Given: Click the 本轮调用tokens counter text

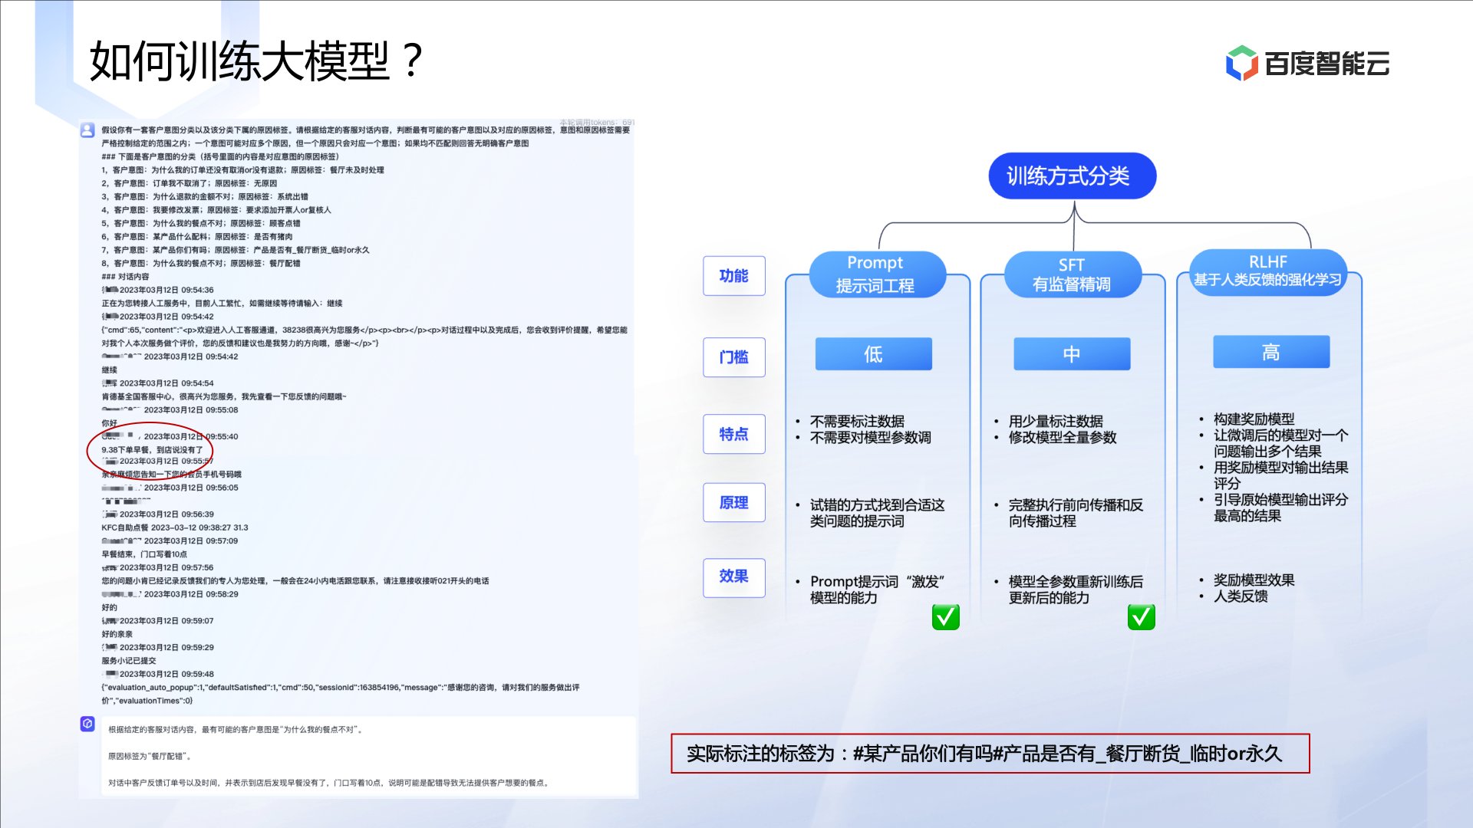Looking at the screenshot, I should (x=597, y=123).
